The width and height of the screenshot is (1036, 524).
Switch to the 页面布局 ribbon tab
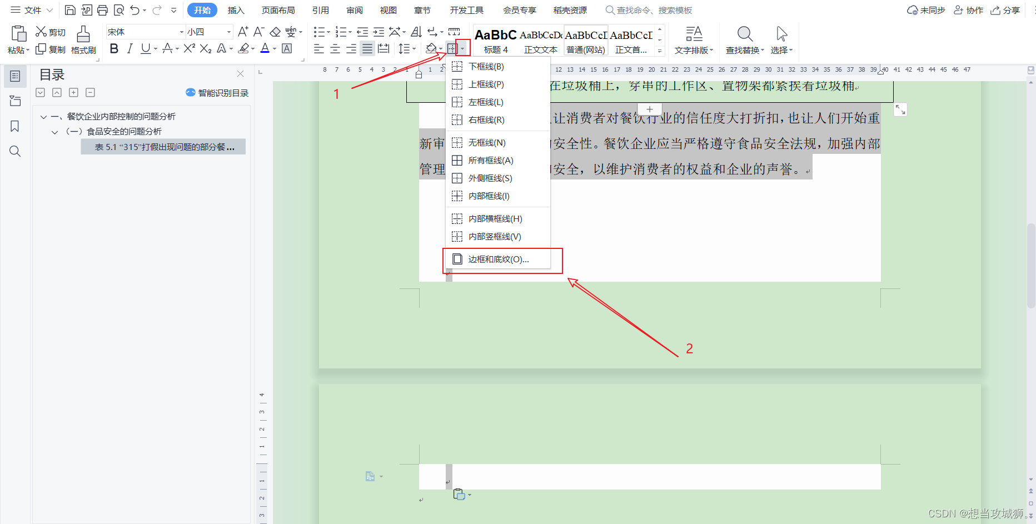278,10
